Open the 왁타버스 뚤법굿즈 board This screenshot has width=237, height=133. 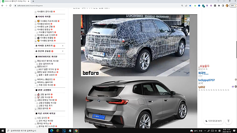pos(45,80)
